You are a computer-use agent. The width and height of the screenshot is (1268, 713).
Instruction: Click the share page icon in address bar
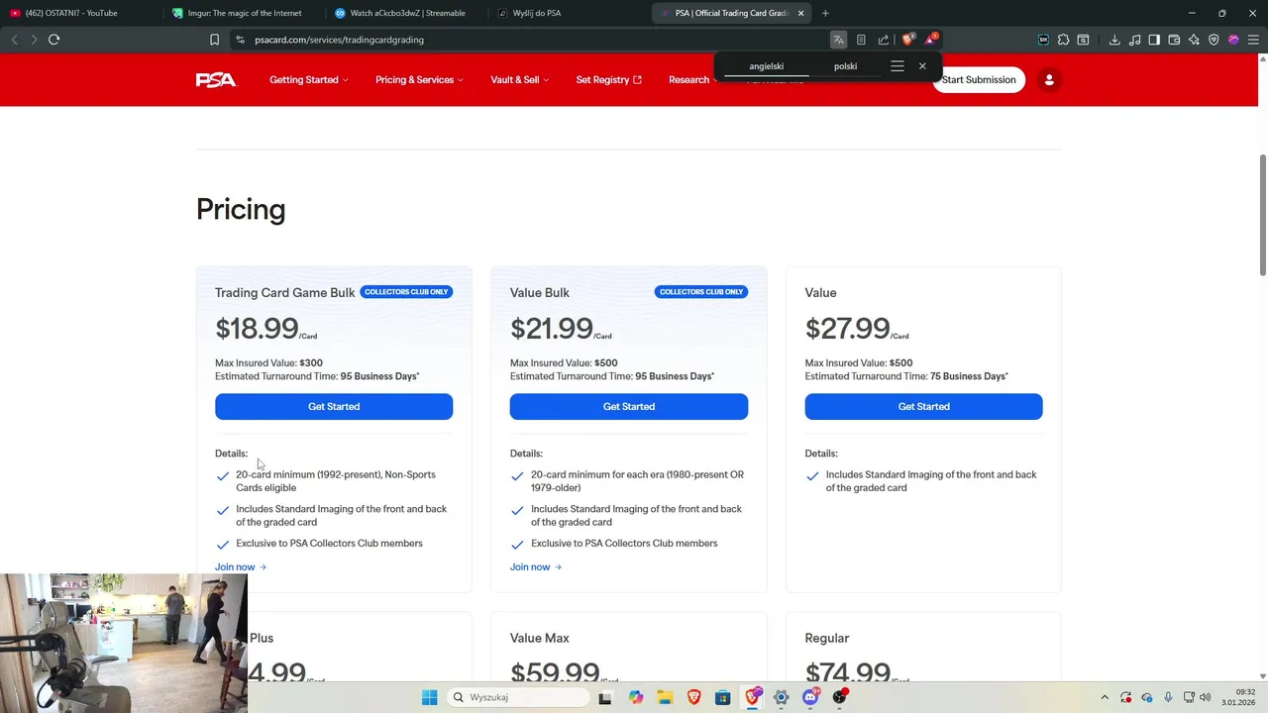(x=884, y=40)
